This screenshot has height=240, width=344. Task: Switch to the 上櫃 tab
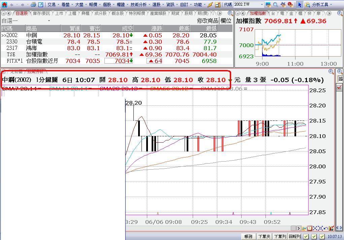(x=72, y=13)
